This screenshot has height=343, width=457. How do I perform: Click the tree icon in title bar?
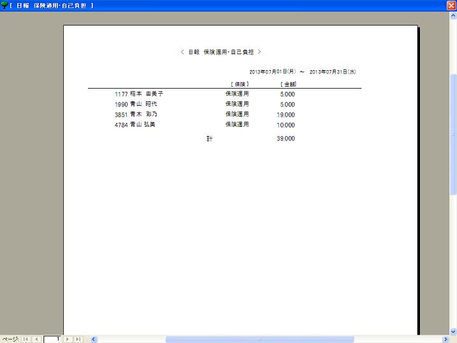pyautogui.click(x=4, y=5)
